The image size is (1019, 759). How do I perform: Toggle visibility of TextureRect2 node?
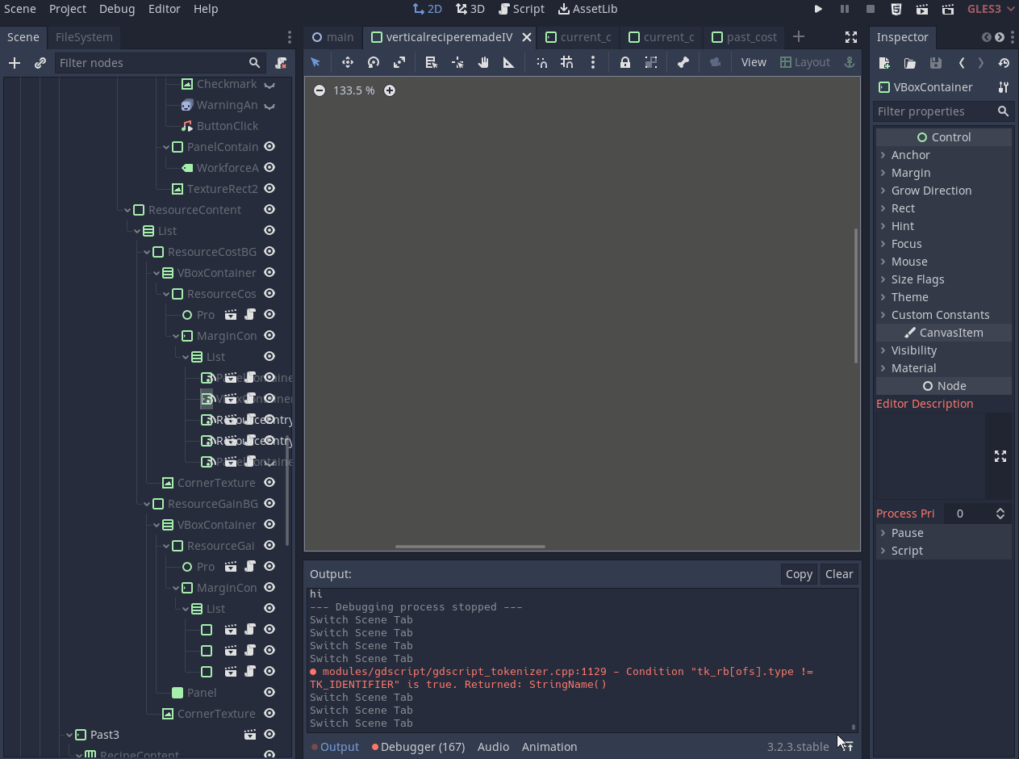click(x=270, y=188)
